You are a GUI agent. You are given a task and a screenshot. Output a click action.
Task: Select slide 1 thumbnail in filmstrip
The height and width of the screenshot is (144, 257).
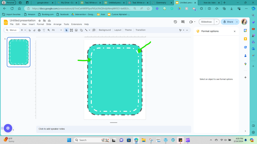click(x=19, y=52)
